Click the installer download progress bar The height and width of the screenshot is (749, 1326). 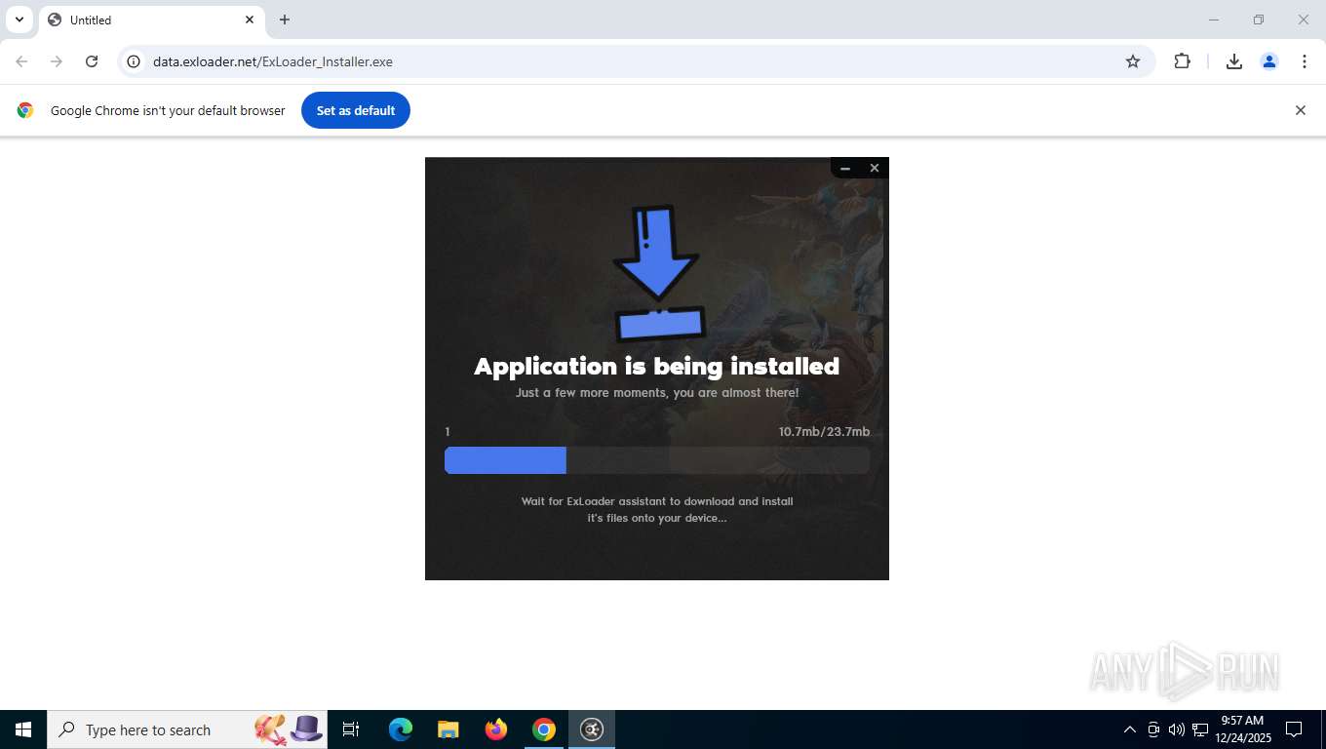pos(657,460)
